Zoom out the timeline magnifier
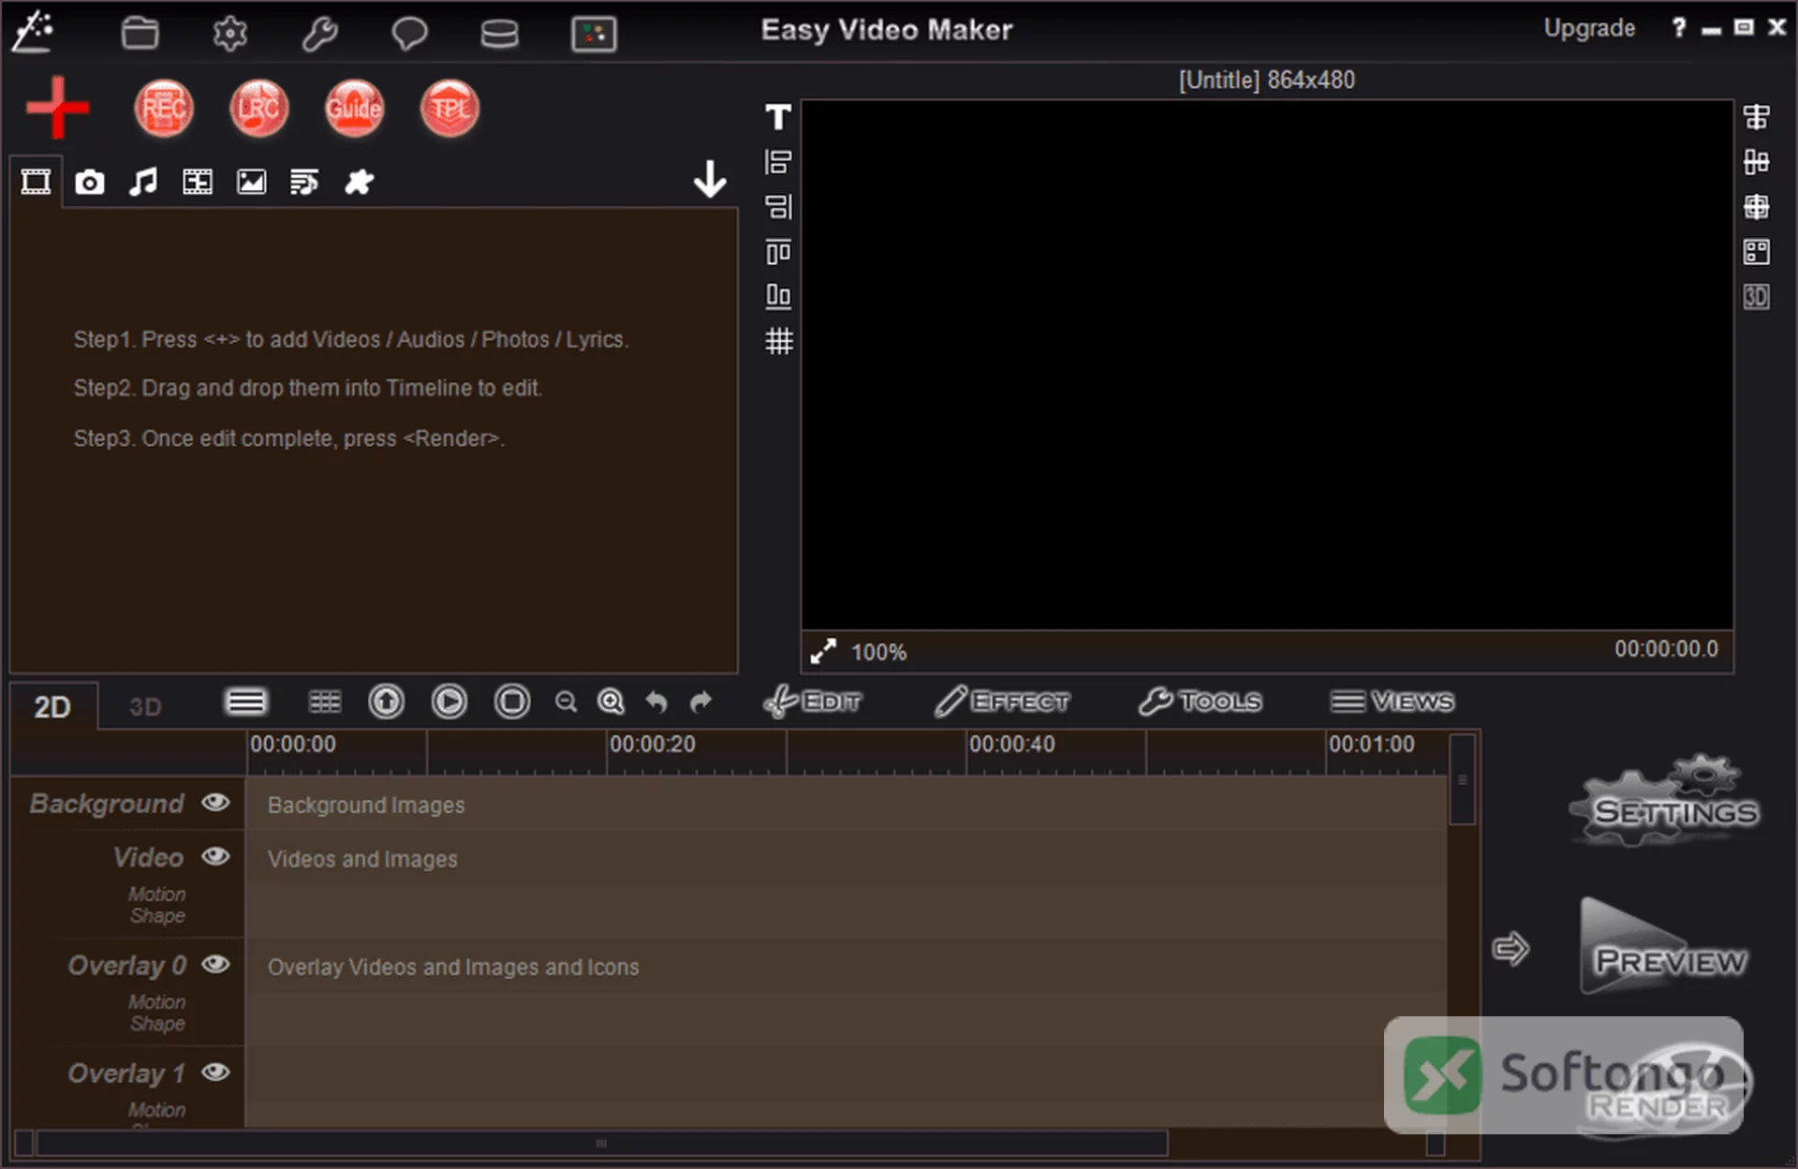Screen dimensions: 1798x1169 (x=566, y=702)
